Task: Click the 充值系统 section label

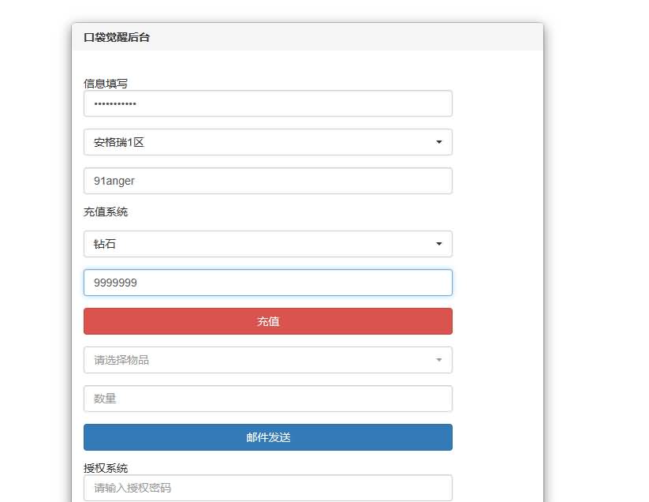Action: click(x=106, y=212)
